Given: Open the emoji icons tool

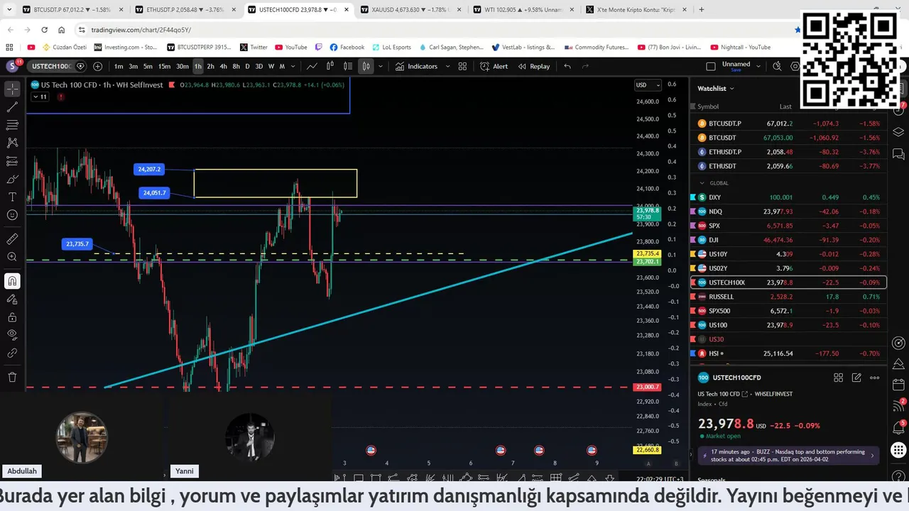Looking at the screenshot, I should pyautogui.click(x=12, y=215).
